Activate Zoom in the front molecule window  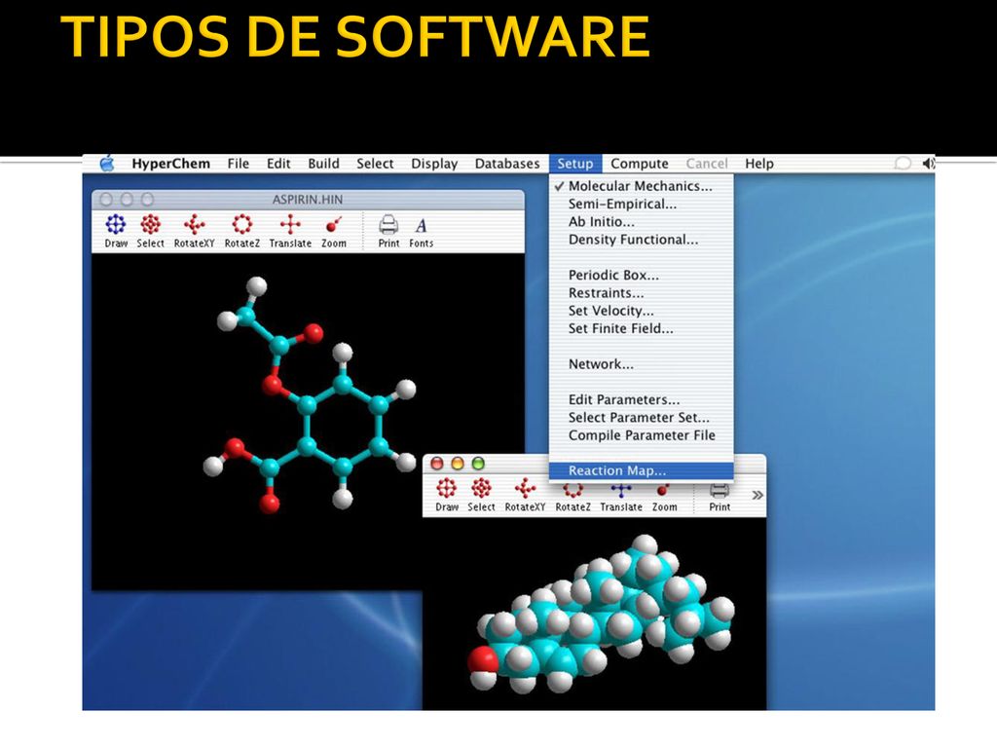[664, 495]
